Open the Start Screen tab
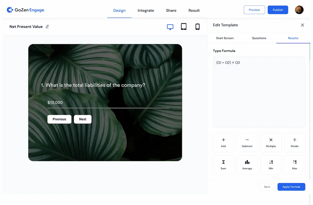 click(x=225, y=38)
